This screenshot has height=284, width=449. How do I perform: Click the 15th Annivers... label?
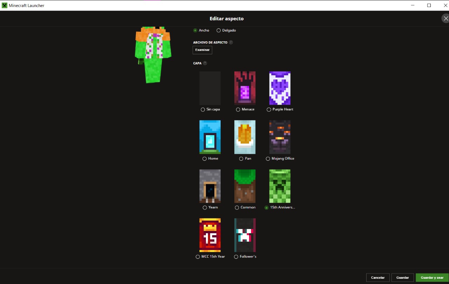[283, 208]
